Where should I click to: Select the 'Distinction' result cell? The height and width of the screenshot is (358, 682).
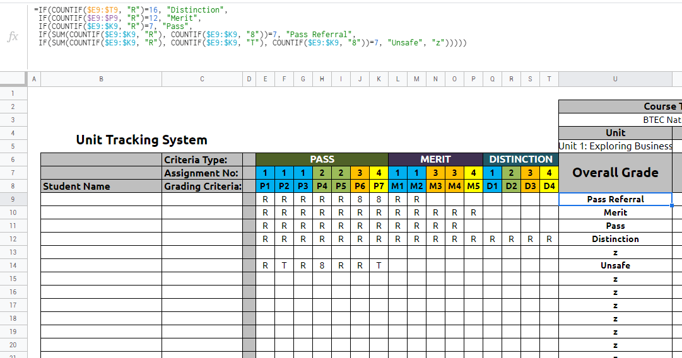tap(615, 239)
